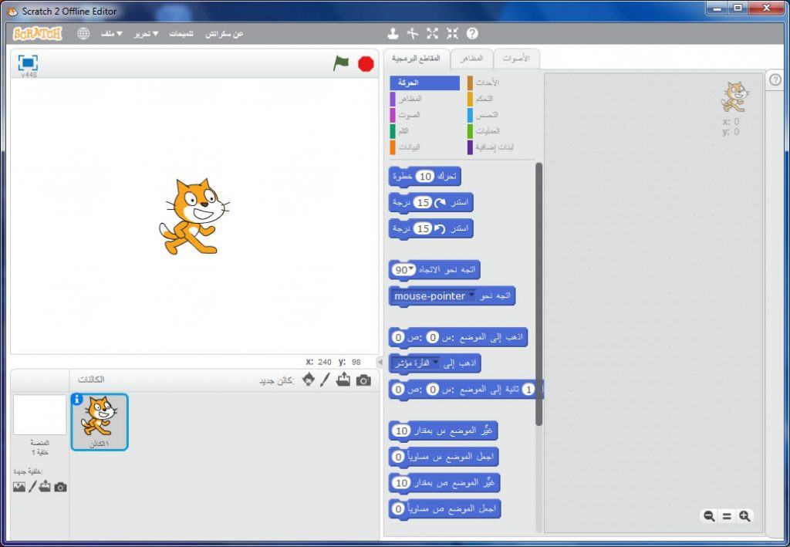Image resolution: width=790 pixels, height=547 pixels.
Task: Select the الحركة (Motion) block category
Action: click(425, 83)
